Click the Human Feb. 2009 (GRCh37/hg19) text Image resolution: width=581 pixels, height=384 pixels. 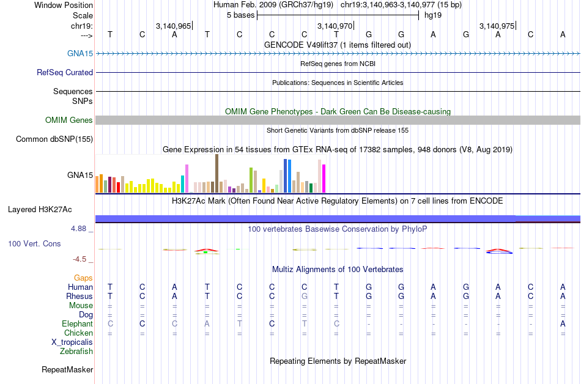coord(273,5)
